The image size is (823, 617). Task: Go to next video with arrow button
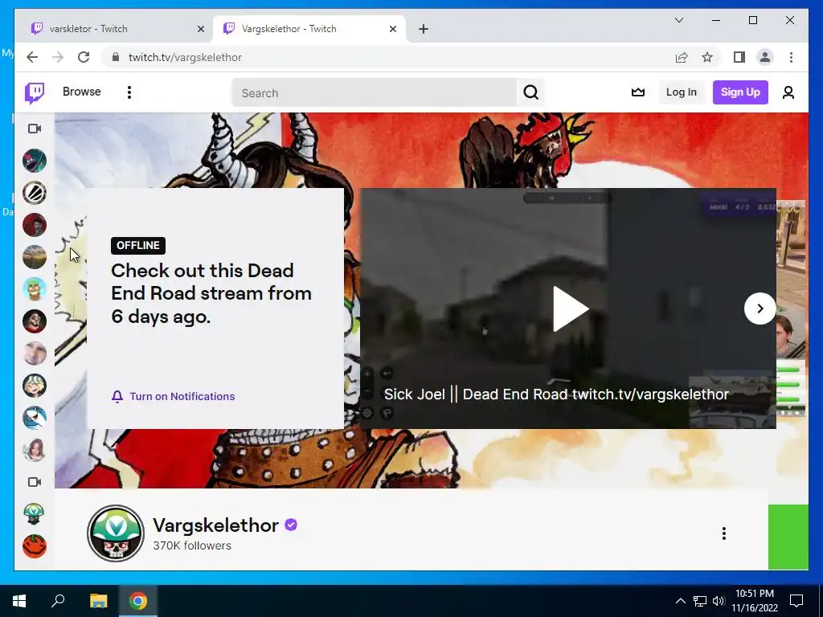click(760, 308)
